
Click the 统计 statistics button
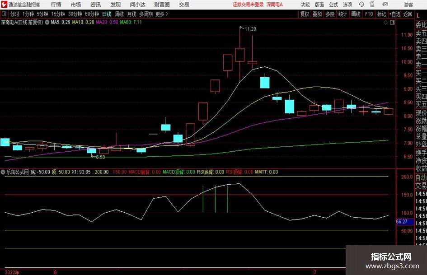[x=343, y=14]
